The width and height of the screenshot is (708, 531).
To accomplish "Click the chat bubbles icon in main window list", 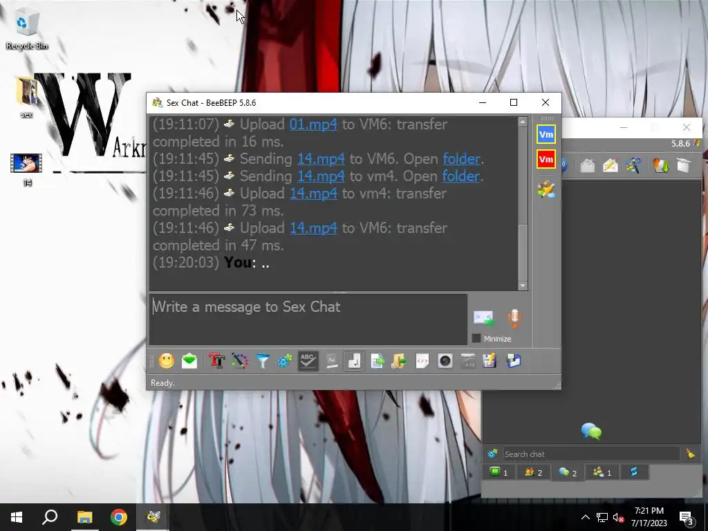I will 591,431.
